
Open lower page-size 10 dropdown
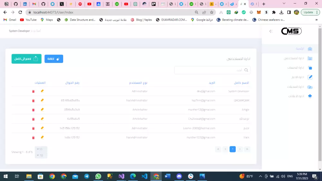pos(41,155)
